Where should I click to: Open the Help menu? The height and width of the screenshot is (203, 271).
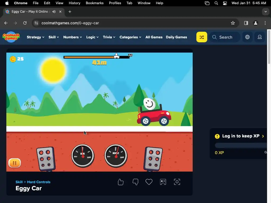(x=159, y=3)
